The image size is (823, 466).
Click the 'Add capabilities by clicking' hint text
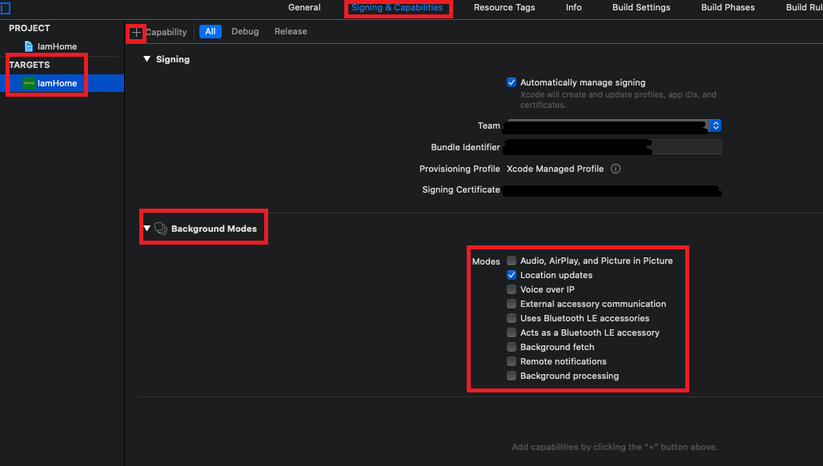click(x=615, y=447)
